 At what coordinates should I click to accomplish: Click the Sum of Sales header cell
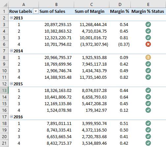tap(56, 11)
